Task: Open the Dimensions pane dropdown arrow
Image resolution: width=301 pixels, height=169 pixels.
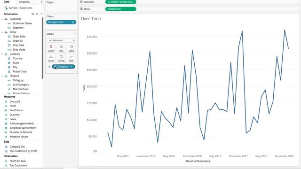Action: pyautogui.click(x=41, y=14)
